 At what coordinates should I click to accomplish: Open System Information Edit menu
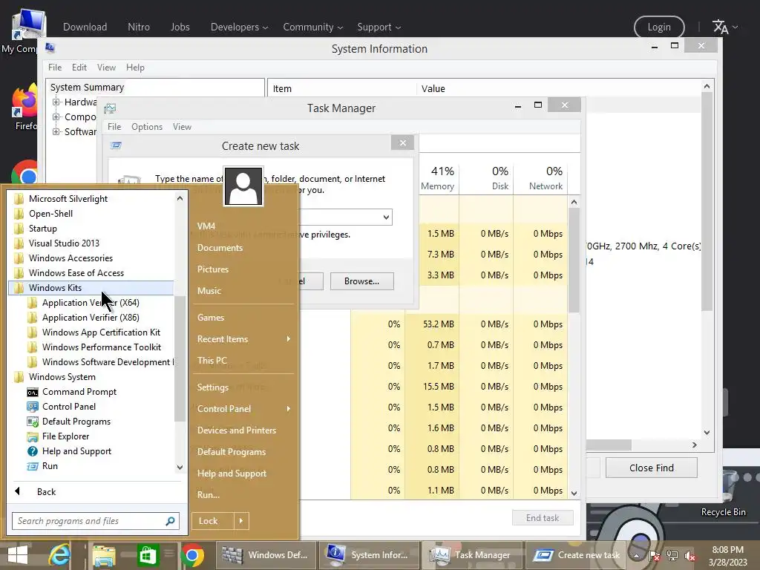(79, 68)
